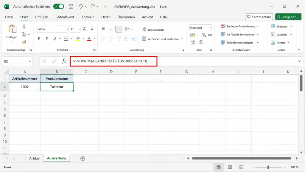The image size is (305, 172).
Task: Switch to the Einfügen ribbon tab
Action: click(x=41, y=17)
